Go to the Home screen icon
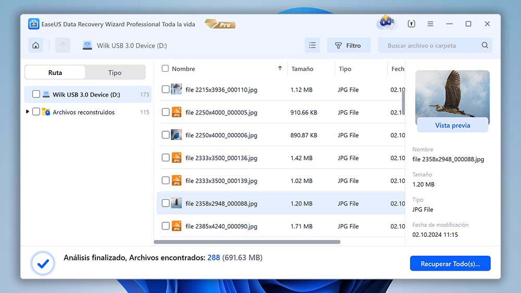Viewport: 521px width, 293px height. [35, 45]
